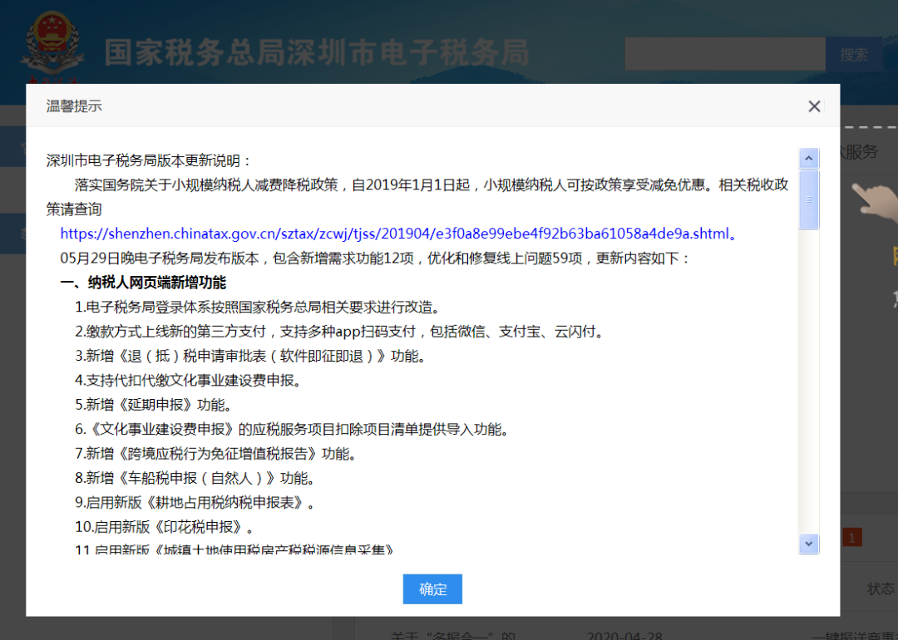The height and width of the screenshot is (640, 898).
Task: Click the scrollbar down arrow in dialog
Action: coord(809,544)
